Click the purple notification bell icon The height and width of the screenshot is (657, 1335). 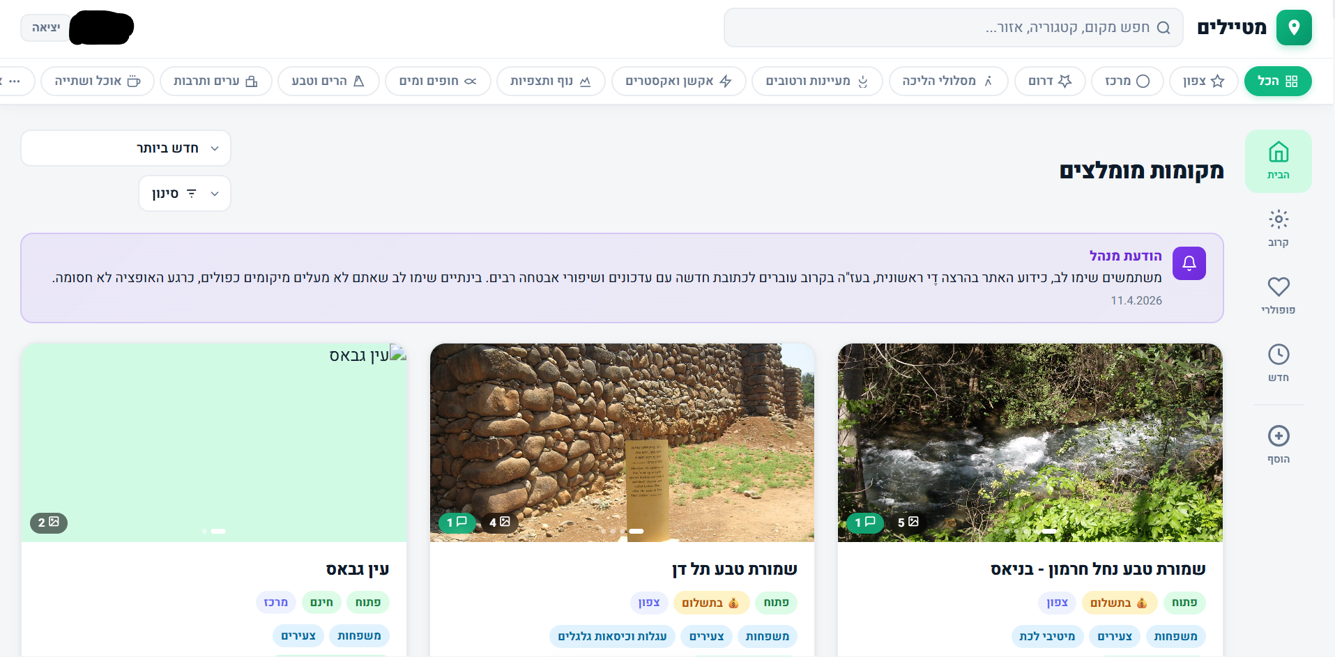[1189, 263]
